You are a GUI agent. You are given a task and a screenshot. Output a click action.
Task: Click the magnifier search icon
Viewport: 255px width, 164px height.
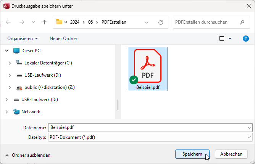coord(242,22)
